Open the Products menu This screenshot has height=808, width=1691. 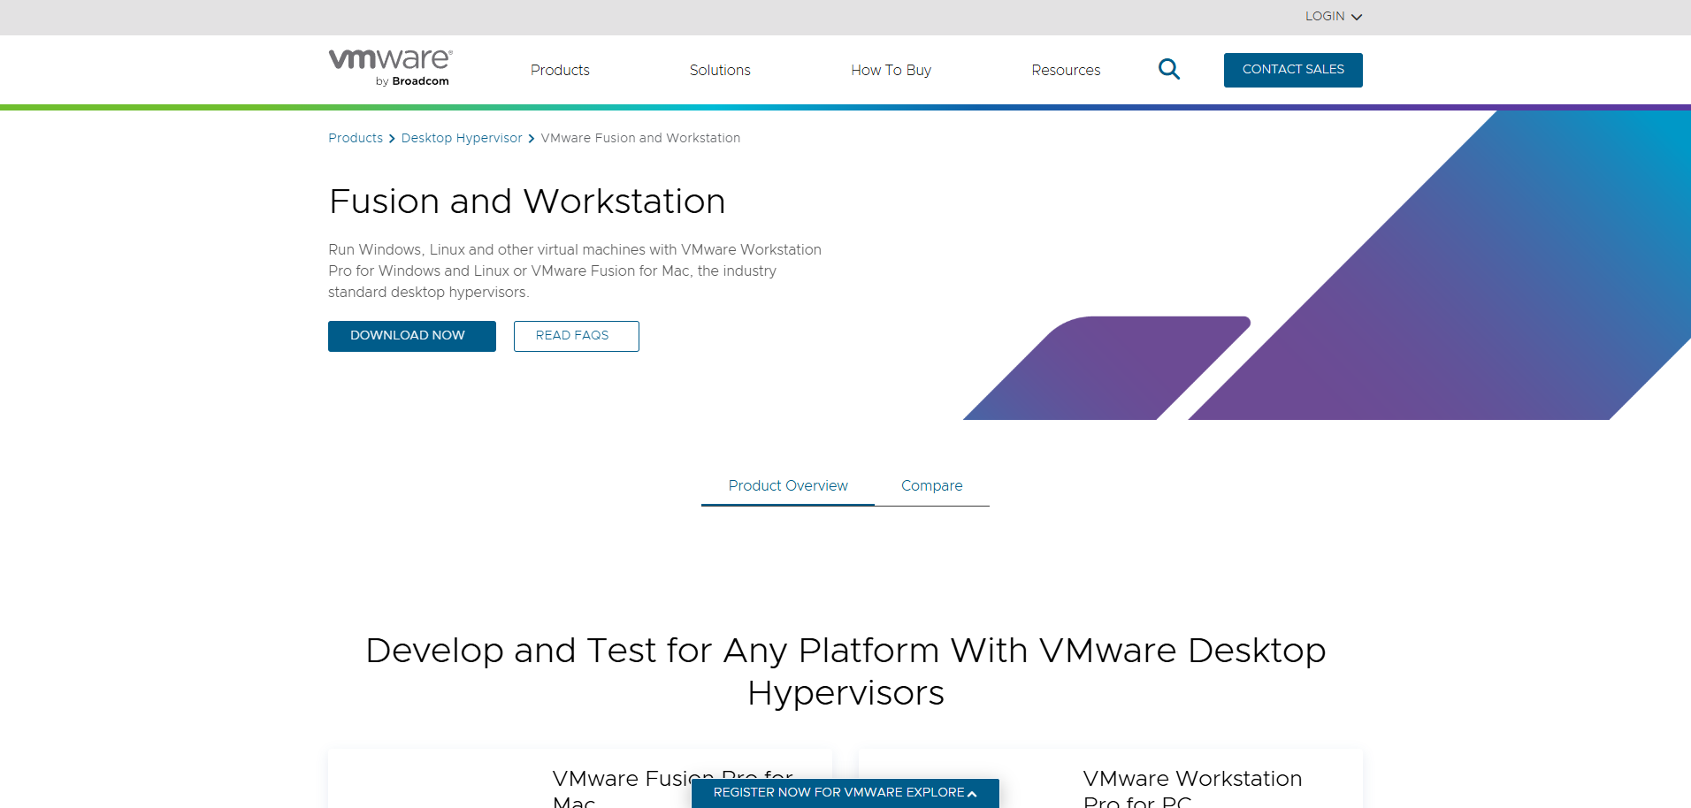click(x=560, y=70)
